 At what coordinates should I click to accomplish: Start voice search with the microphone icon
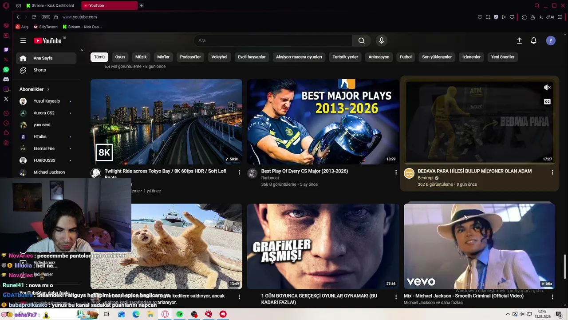pos(381,40)
